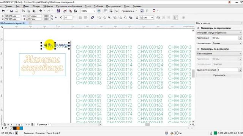
Task: Click the Weld shapes icon
Action: tap(99, 18)
